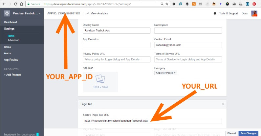Go back in browser history
261x136 pixels.
coord(4,4)
